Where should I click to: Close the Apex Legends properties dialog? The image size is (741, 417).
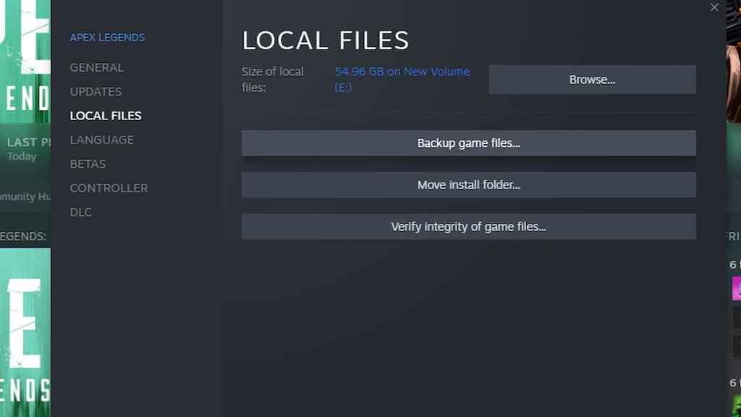point(714,7)
